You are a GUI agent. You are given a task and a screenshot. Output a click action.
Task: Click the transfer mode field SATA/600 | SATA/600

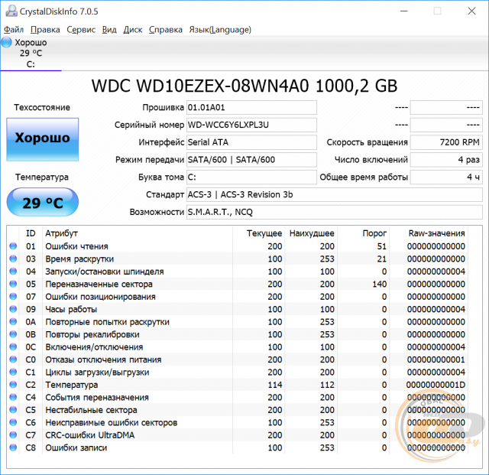point(251,160)
